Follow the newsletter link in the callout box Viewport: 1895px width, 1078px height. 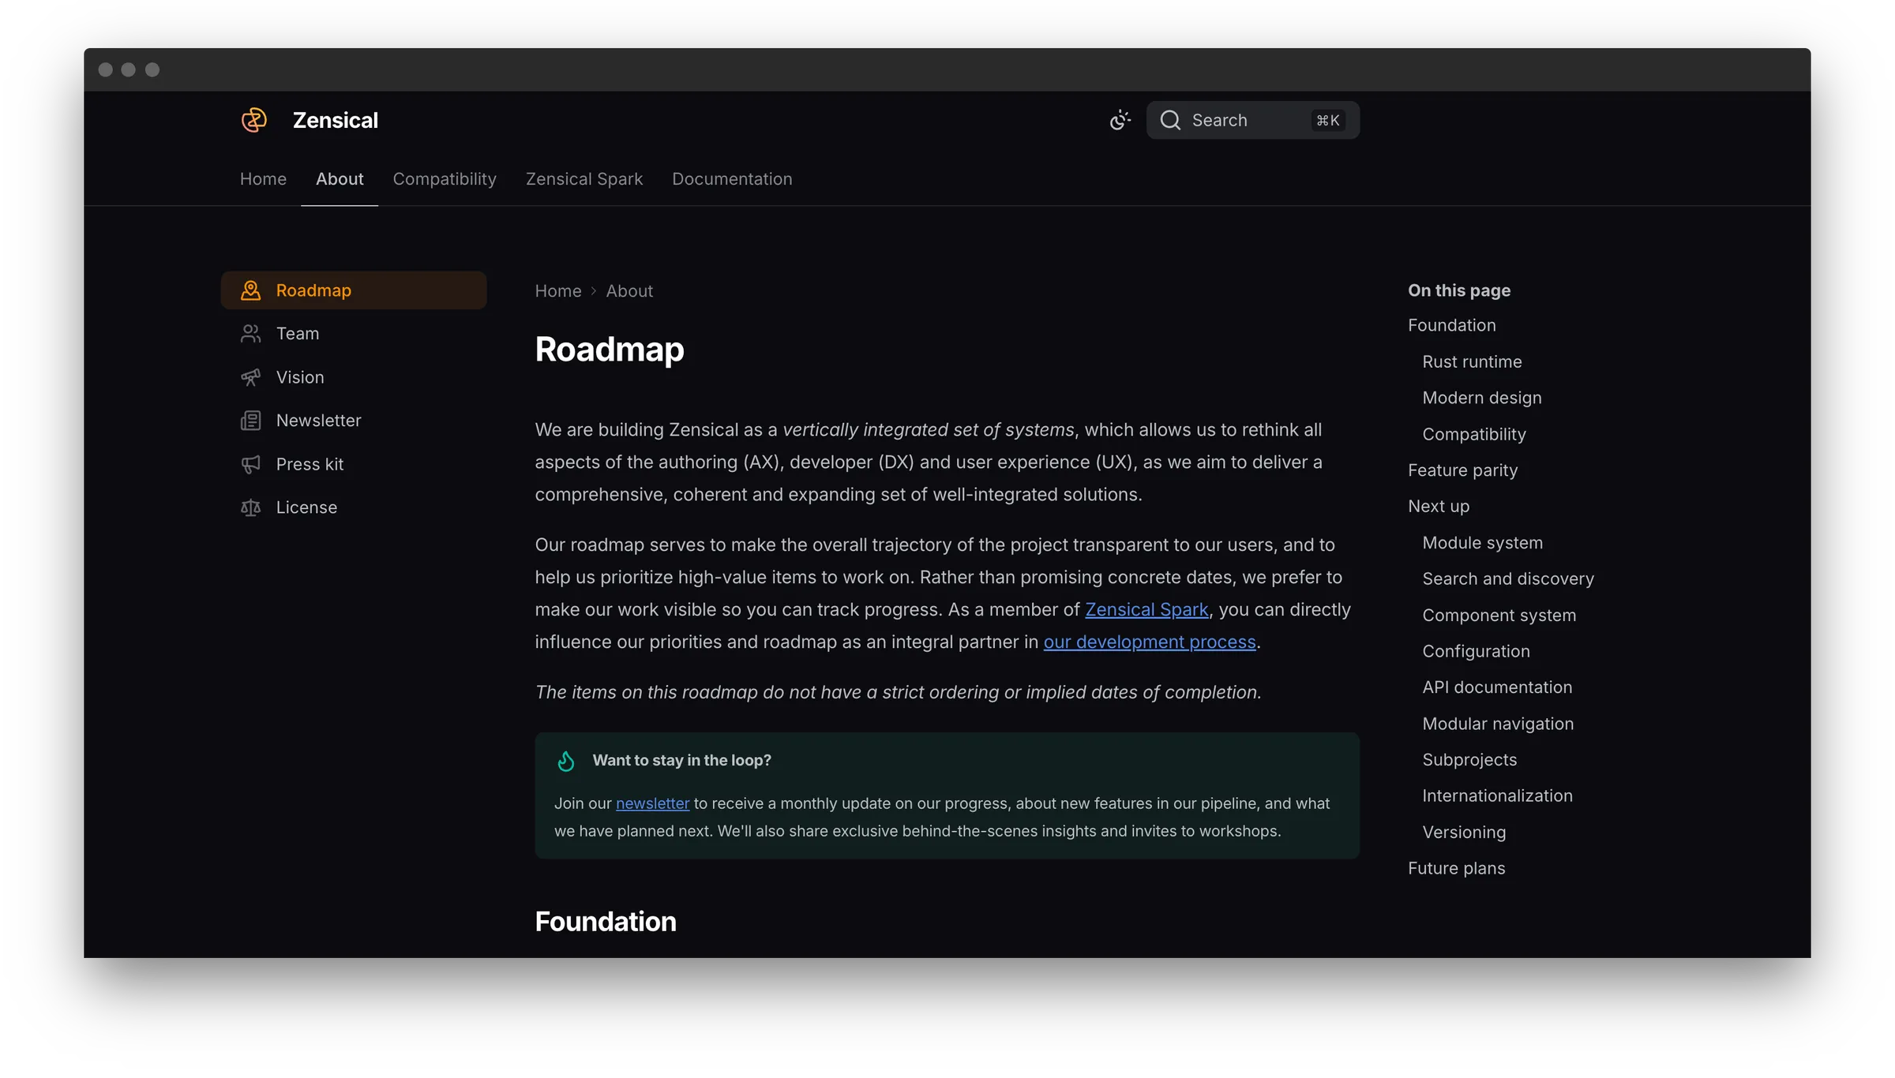pyautogui.click(x=651, y=803)
